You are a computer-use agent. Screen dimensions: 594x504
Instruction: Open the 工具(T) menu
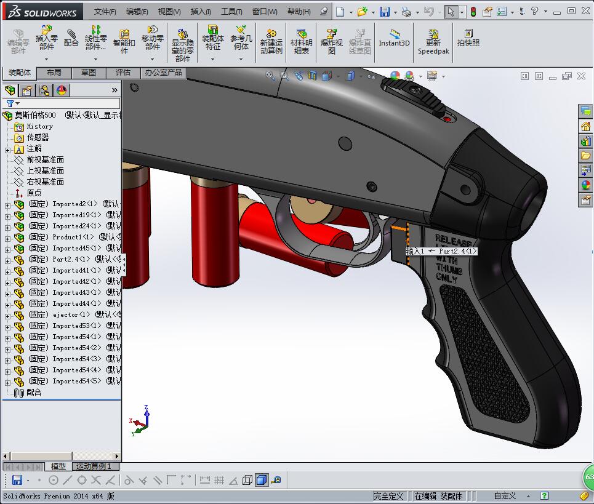[231, 12]
